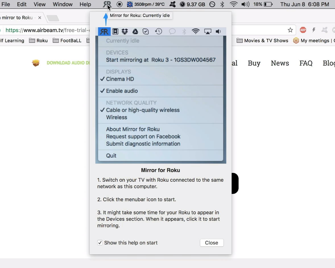Click 'About Mirror for Roku' in illustration
This screenshot has height=268, width=335.
pyautogui.click(x=133, y=129)
